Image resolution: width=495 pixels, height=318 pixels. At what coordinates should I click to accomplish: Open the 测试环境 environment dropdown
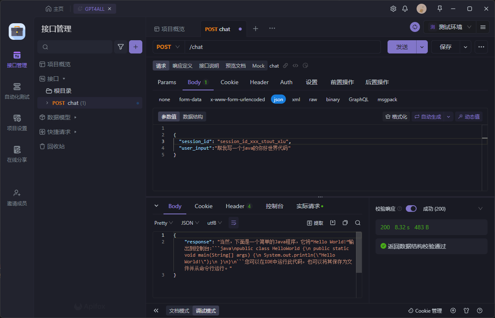click(x=450, y=27)
